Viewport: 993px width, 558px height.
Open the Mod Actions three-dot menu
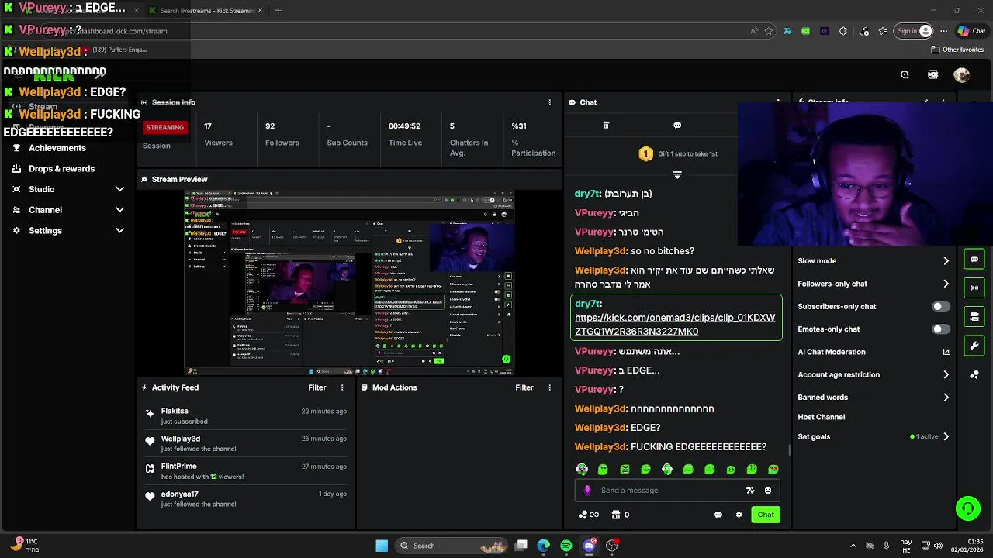(549, 387)
